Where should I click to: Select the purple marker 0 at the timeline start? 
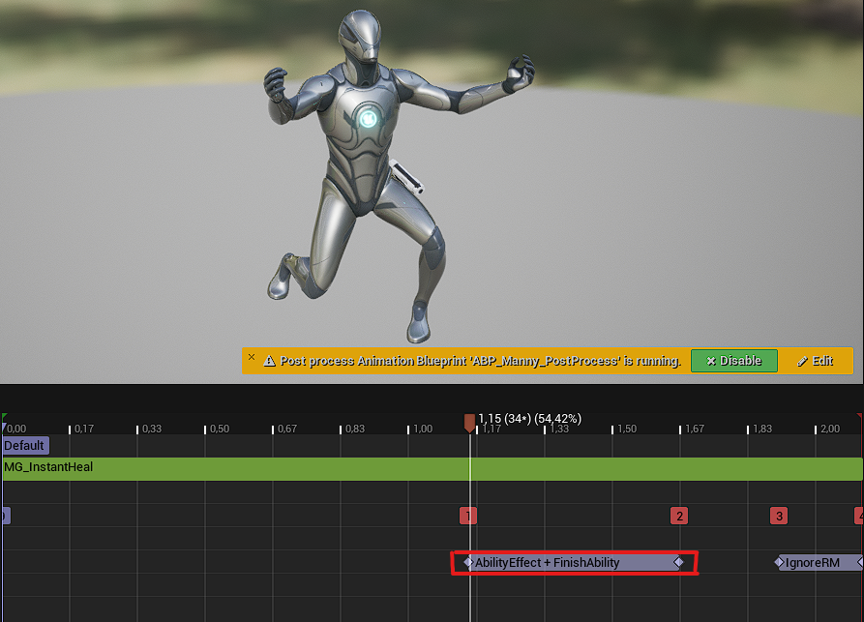click(4, 516)
